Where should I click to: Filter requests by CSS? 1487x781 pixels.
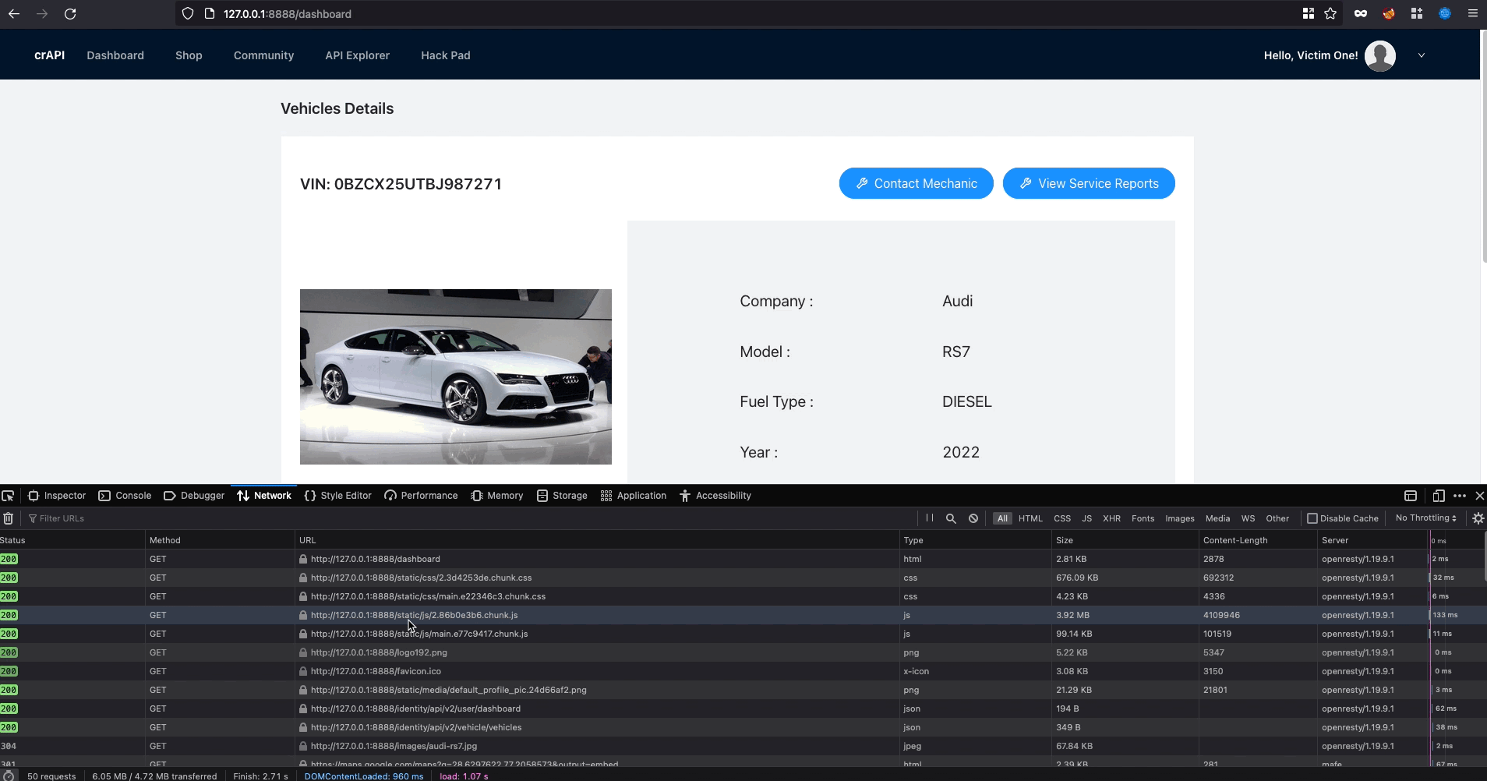(x=1062, y=518)
